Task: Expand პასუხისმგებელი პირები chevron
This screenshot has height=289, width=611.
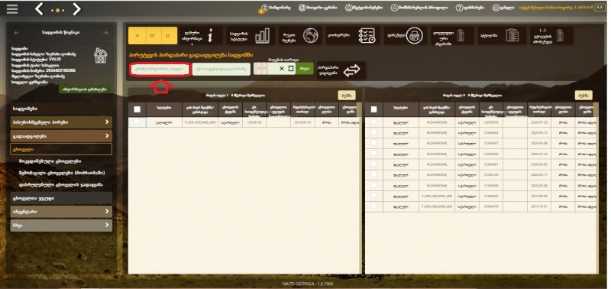Action: (x=107, y=122)
